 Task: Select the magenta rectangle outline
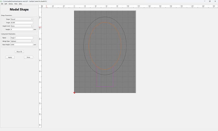(x=105, y=87)
